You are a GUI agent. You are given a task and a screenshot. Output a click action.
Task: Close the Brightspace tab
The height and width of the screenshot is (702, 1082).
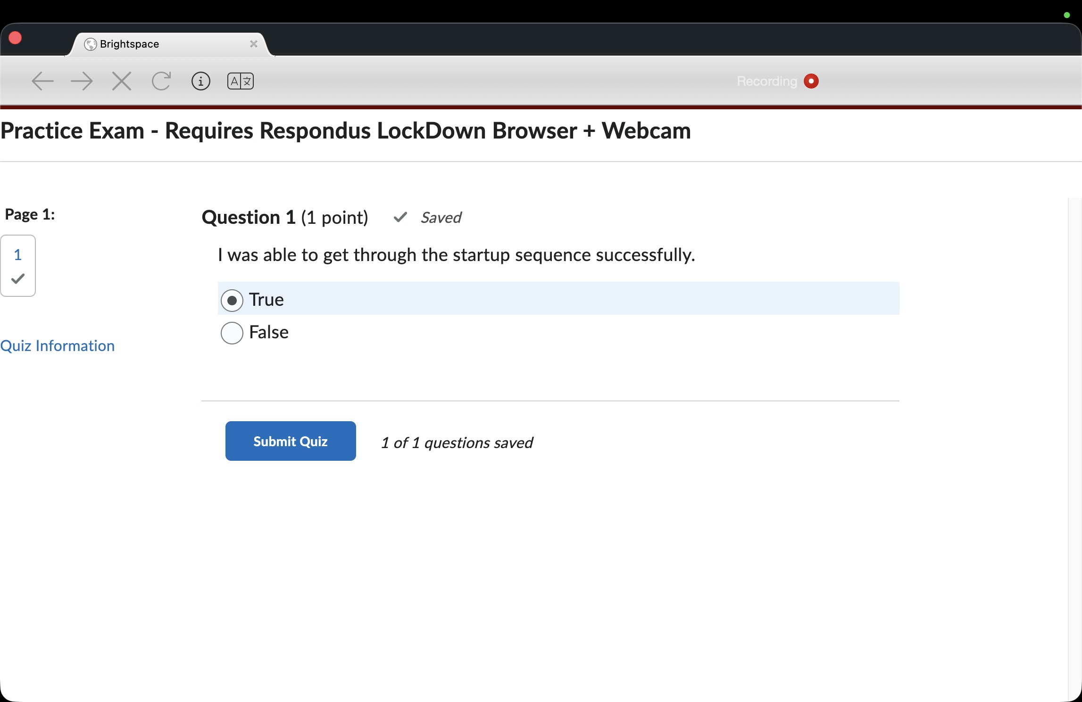tap(254, 44)
